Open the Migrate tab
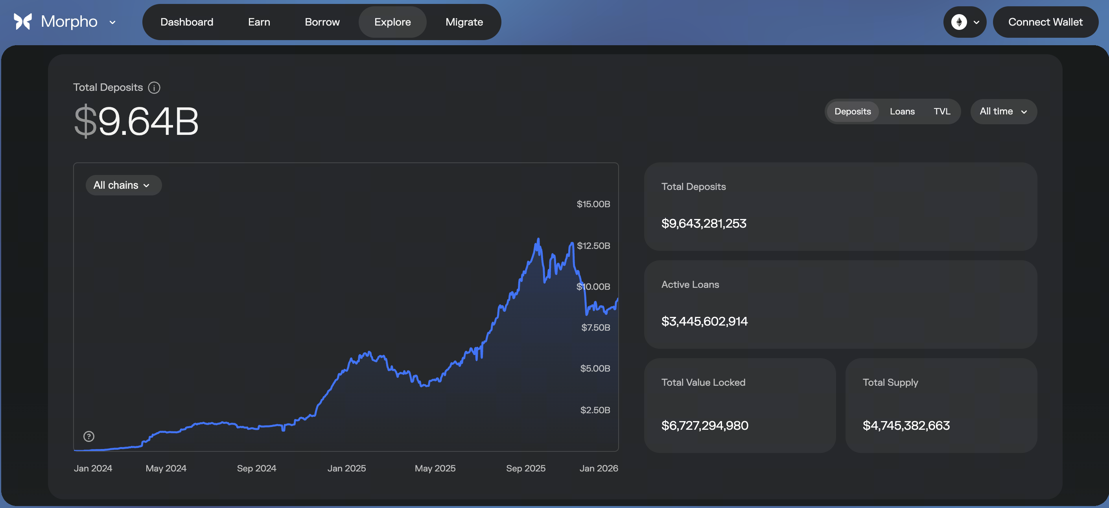This screenshot has height=508, width=1109. (x=464, y=22)
